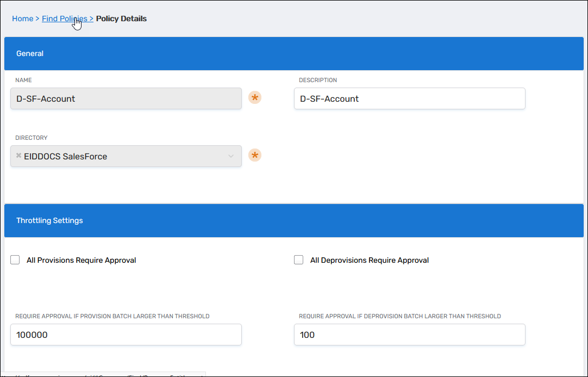This screenshot has width=588, height=377.
Task: Click the Directory field label
Action: (x=32, y=138)
